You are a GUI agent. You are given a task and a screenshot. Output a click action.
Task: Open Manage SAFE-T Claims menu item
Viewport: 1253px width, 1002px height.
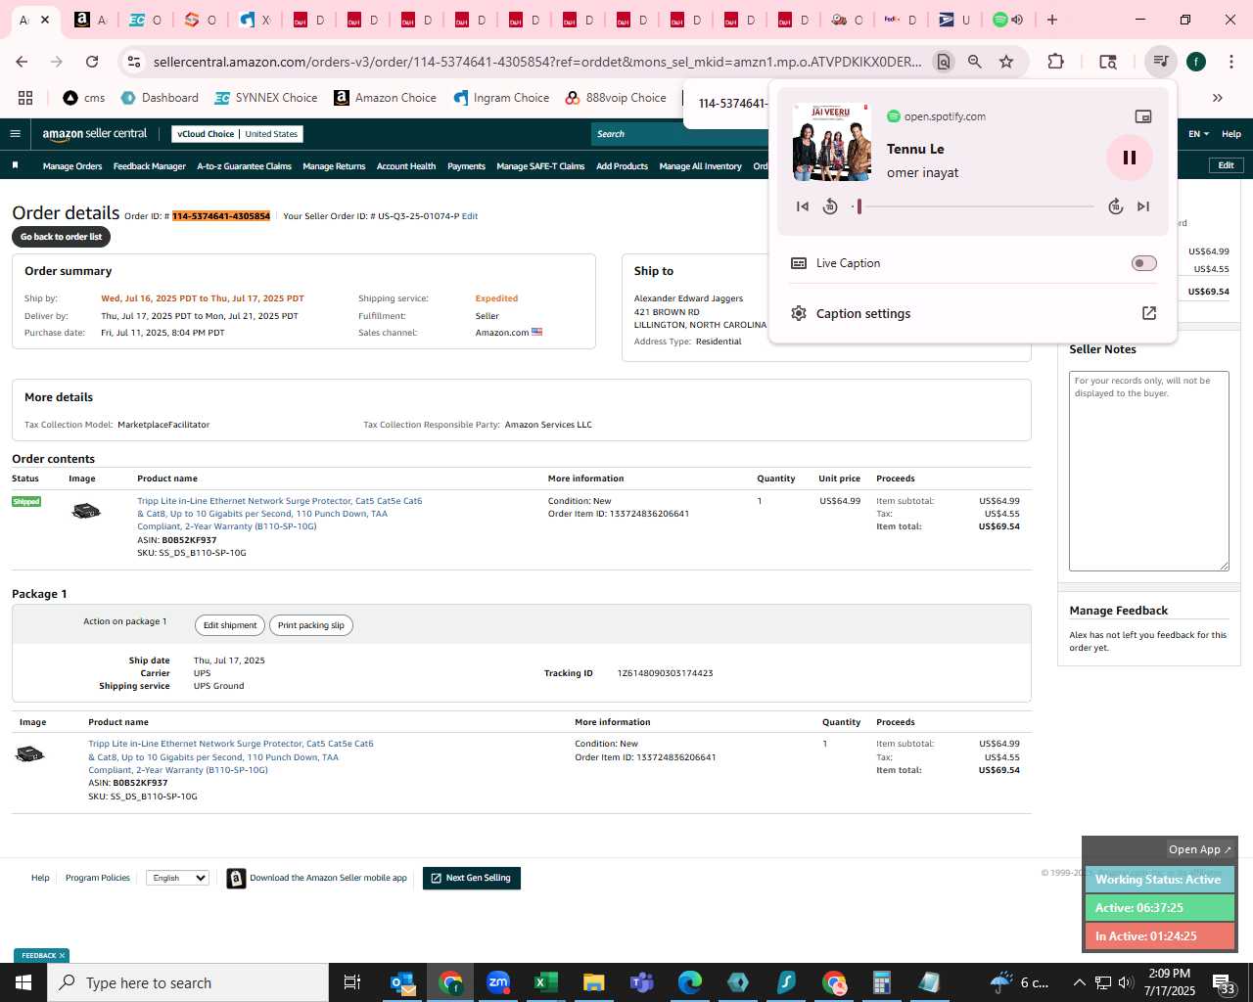540,166
